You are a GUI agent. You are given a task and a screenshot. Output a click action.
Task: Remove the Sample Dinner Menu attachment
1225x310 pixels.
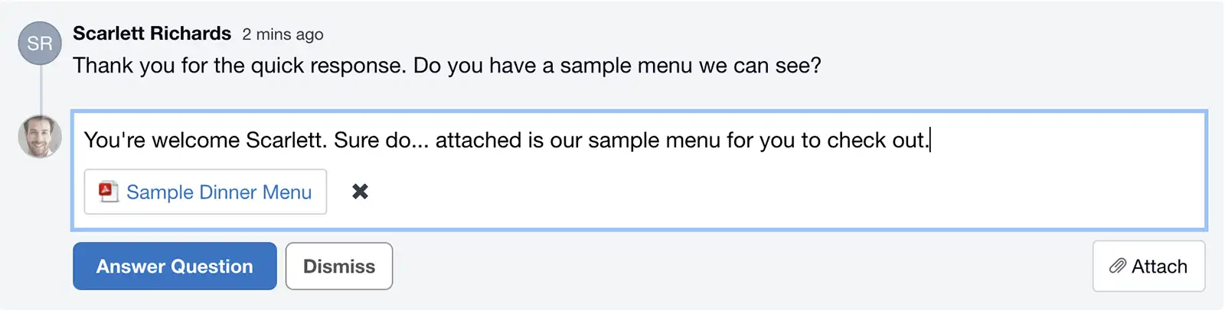360,192
